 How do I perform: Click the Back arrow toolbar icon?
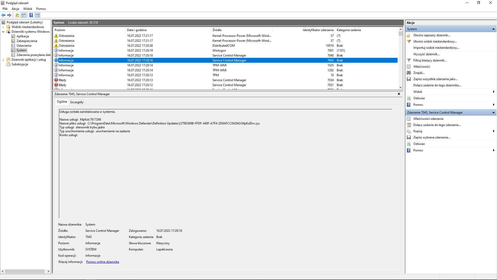pyautogui.click(x=3, y=15)
